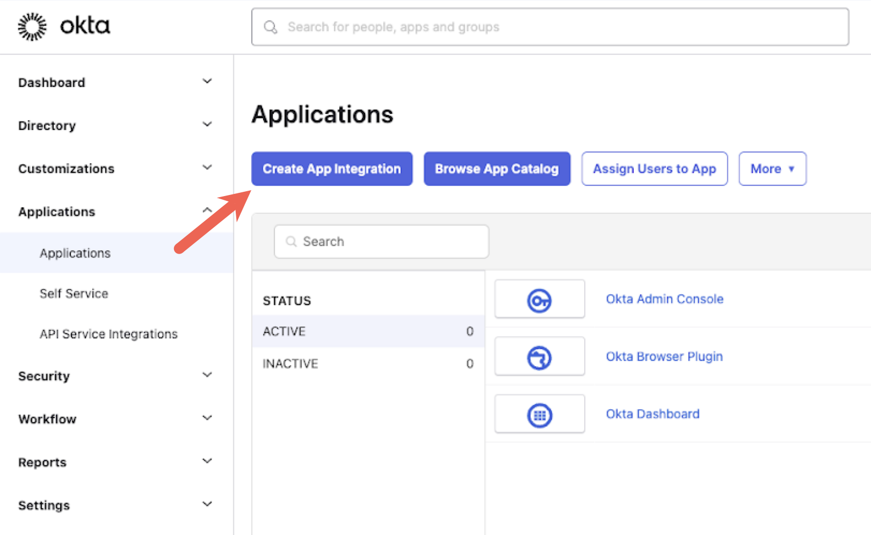The image size is (871, 535).
Task: Expand the Workflow section chevron
Action: click(x=207, y=418)
